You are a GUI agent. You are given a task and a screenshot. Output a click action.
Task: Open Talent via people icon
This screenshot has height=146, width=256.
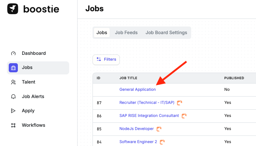click(13, 82)
